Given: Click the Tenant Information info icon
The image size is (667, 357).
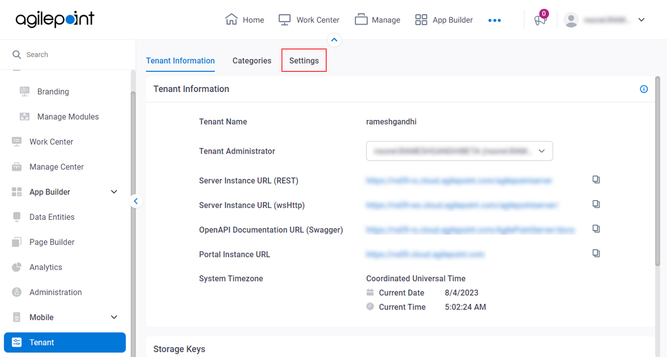Looking at the screenshot, I should [x=644, y=89].
